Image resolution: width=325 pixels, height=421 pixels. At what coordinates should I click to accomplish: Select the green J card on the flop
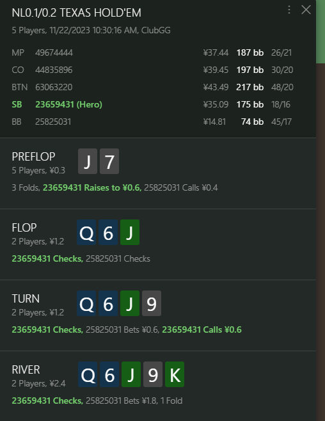[x=130, y=232]
